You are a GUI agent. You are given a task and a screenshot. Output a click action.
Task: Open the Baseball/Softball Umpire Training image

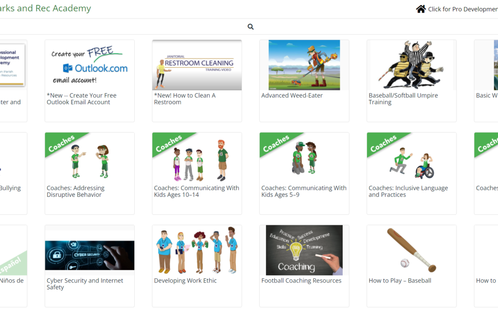tap(411, 65)
